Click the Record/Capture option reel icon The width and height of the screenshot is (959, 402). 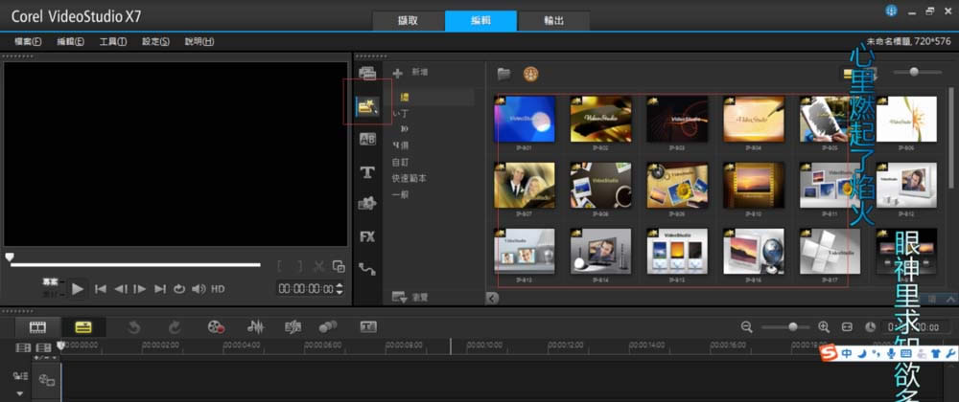pyautogui.click(x=216, y=327)
